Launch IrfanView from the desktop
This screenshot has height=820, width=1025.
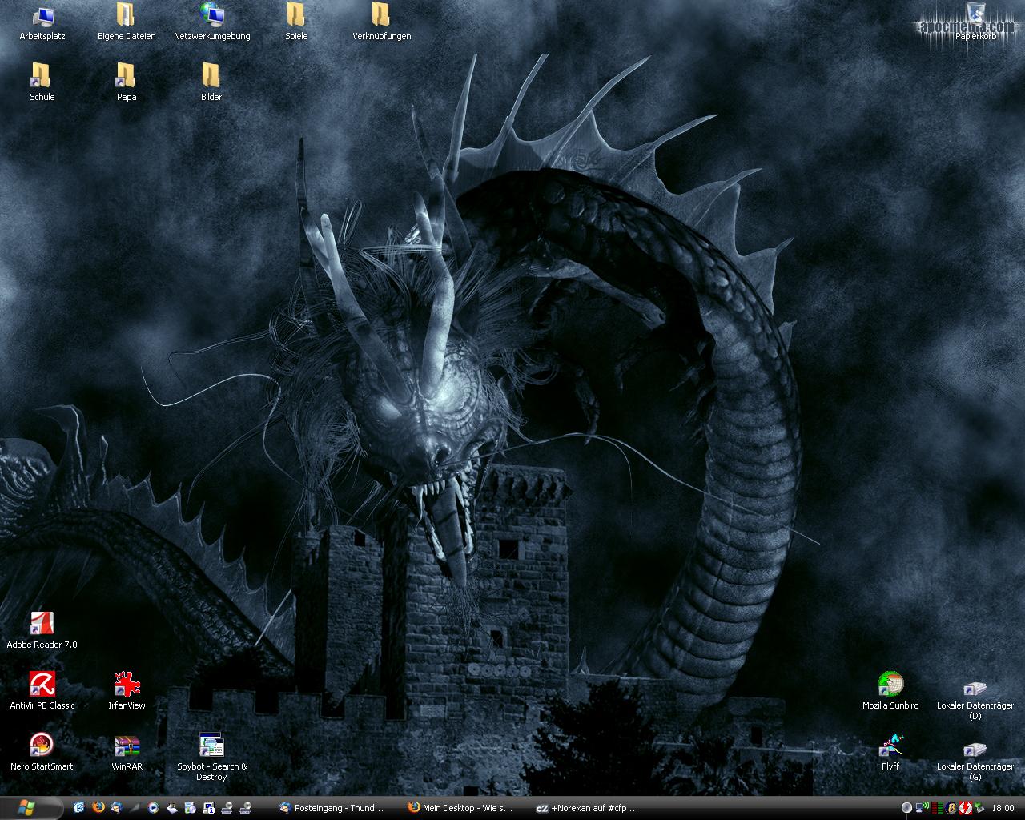tap(127, 685)
